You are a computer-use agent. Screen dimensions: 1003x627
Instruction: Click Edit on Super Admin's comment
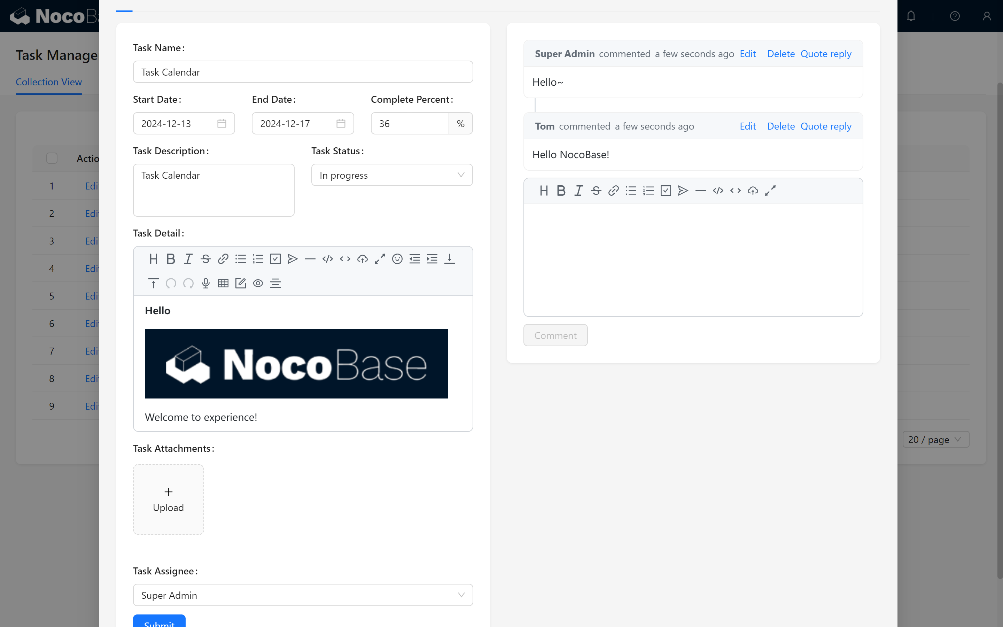748,54
